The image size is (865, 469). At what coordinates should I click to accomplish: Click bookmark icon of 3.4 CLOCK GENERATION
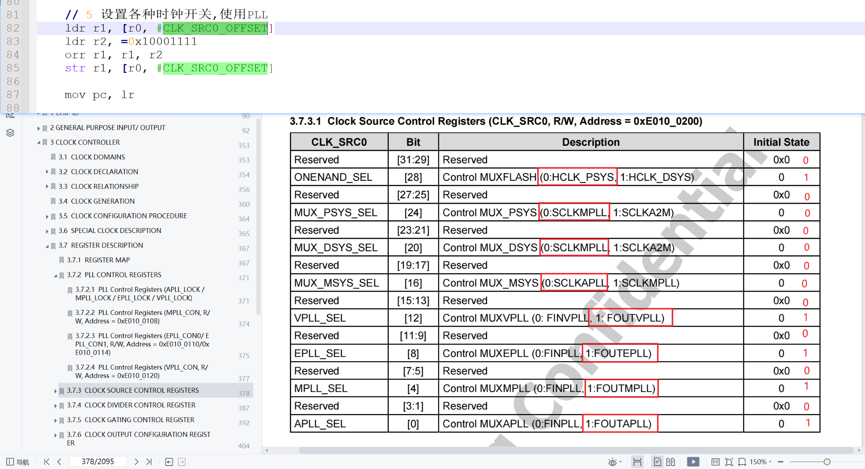click(x=53, y=201)
